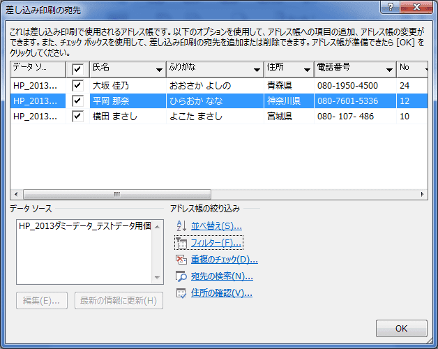Select the data source in the list box

[x=89, y=225]
